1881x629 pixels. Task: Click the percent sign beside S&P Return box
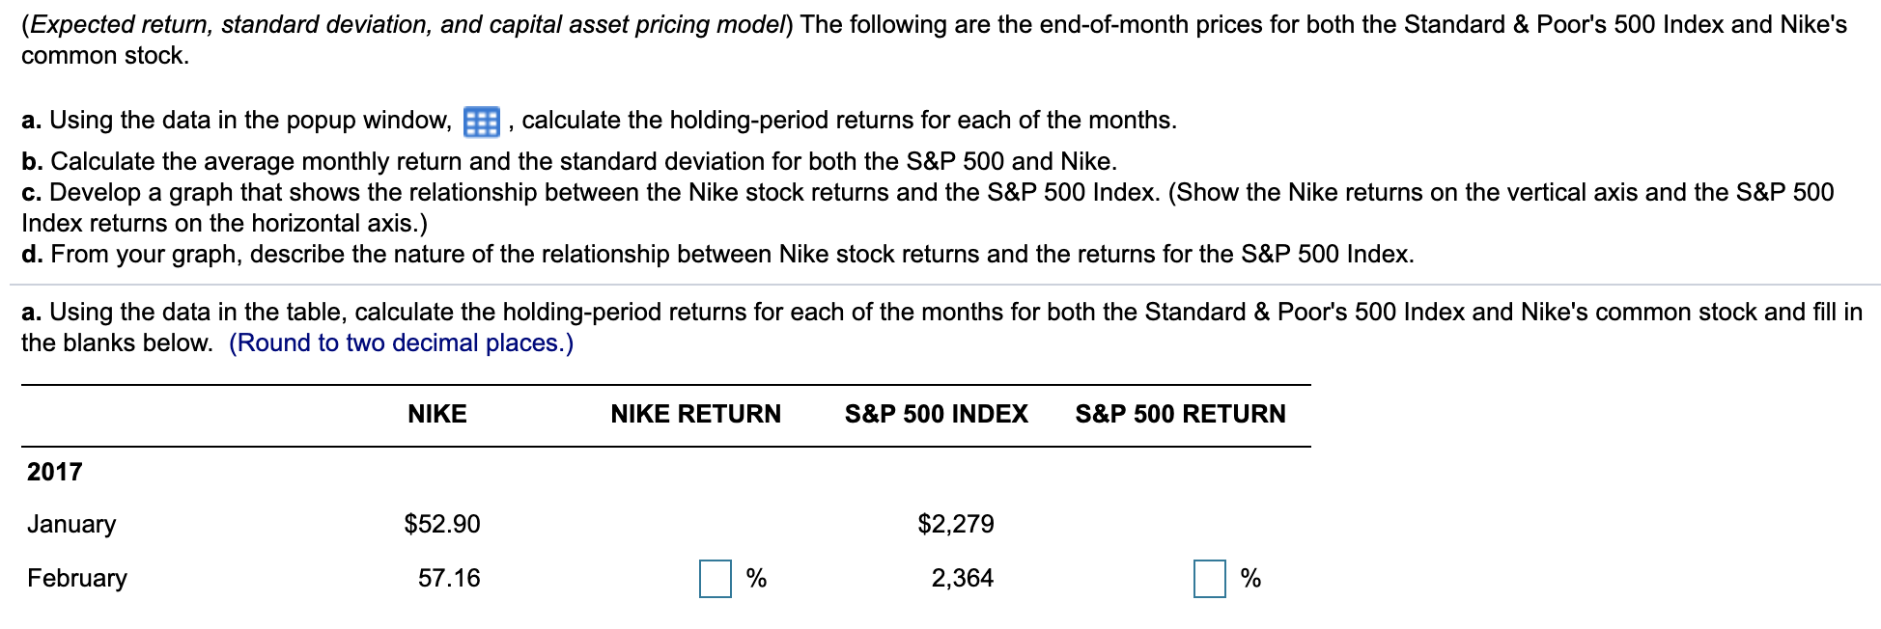(x=1250, y=579)
